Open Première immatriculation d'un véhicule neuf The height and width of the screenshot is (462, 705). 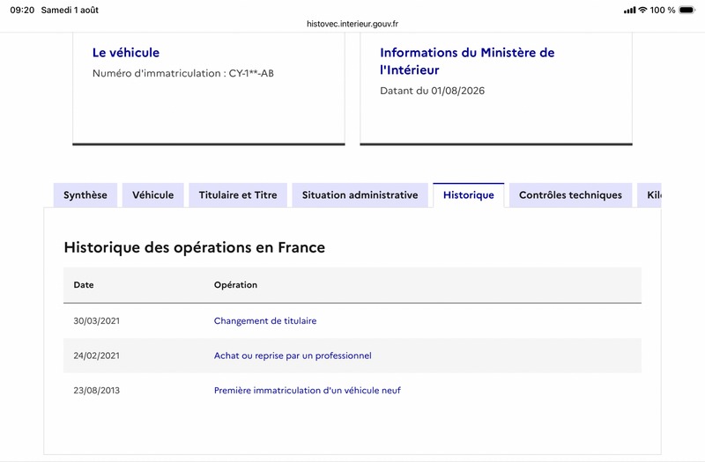[x=307, y=390]
